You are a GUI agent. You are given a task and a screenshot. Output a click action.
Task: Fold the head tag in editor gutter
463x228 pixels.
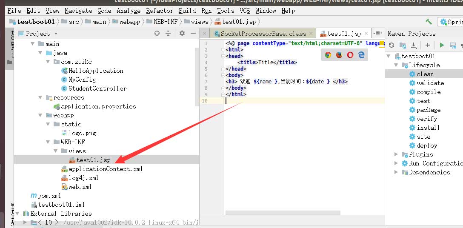click(x=224, y=56)
